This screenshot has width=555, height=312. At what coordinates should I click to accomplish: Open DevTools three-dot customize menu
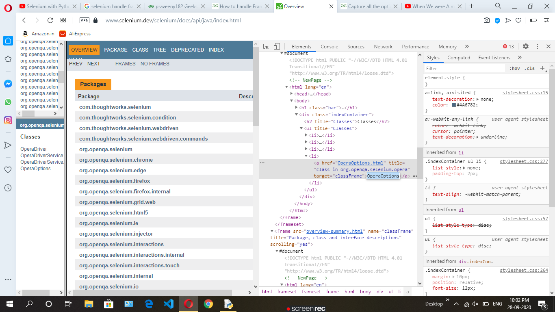click(x=537, y=47)
